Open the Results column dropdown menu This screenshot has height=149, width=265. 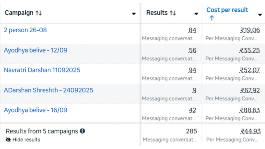pyautogui.click(x=196, y=14)
